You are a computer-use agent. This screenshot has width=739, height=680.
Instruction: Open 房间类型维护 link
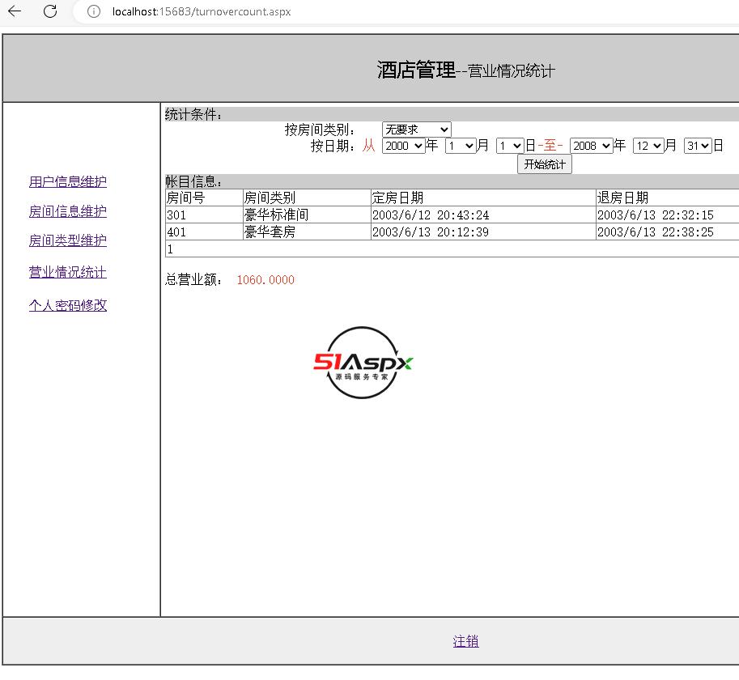coord(68,240)
